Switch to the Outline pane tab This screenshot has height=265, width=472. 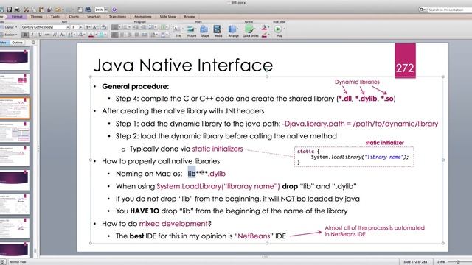point(17,43)
